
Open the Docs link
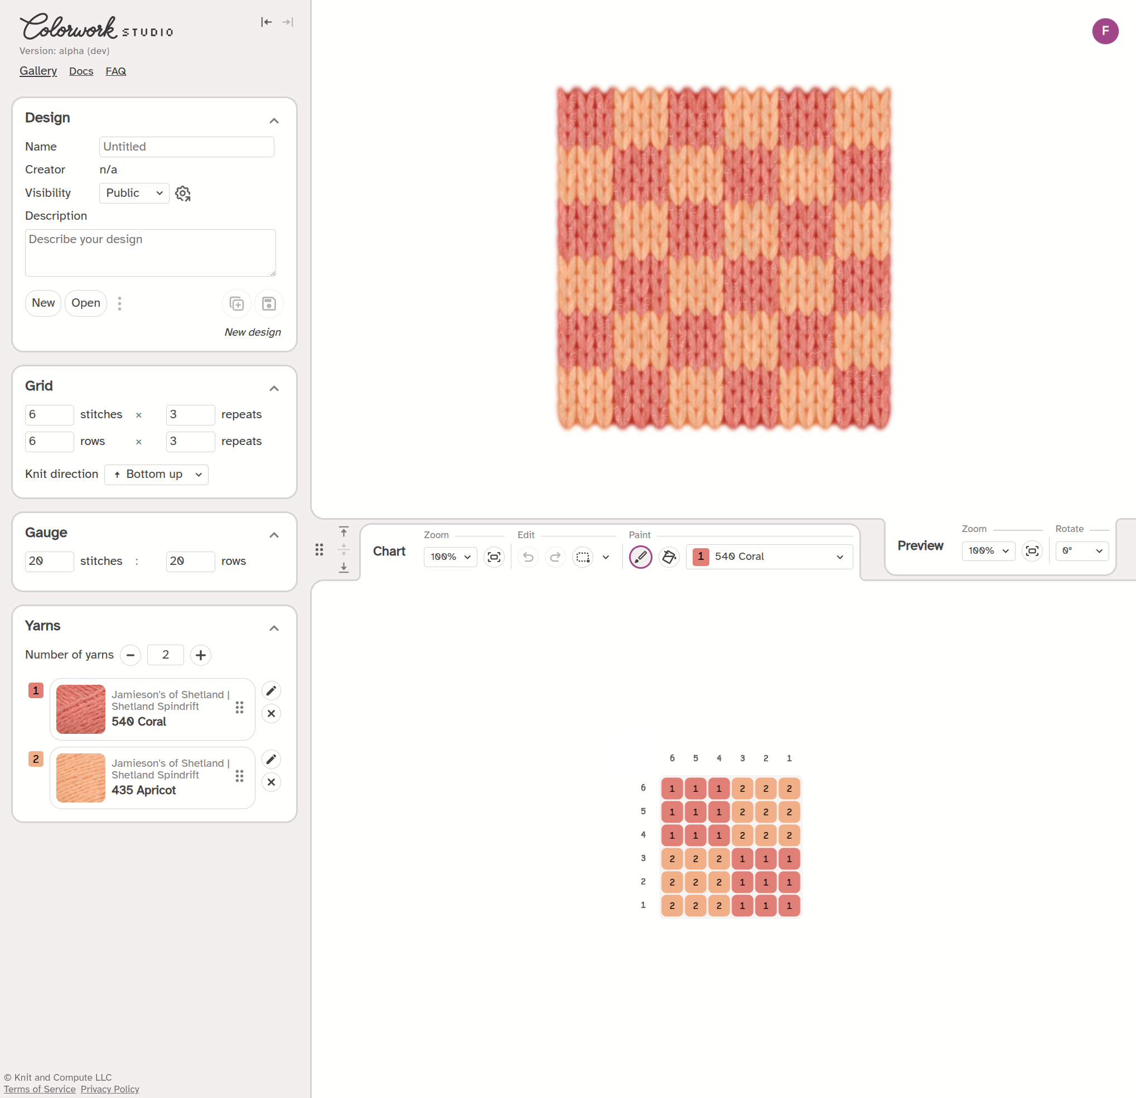point(81,71)
